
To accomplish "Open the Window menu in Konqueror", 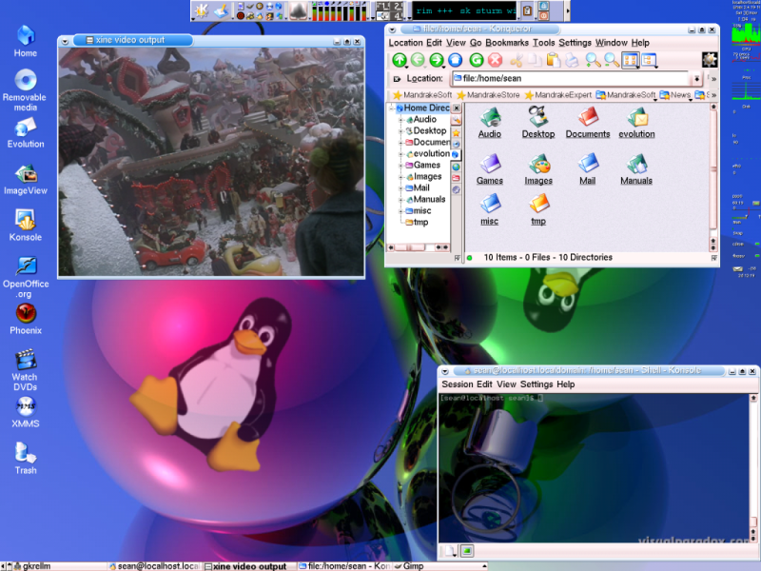I will pyautogui.click(x=612, y=43).
